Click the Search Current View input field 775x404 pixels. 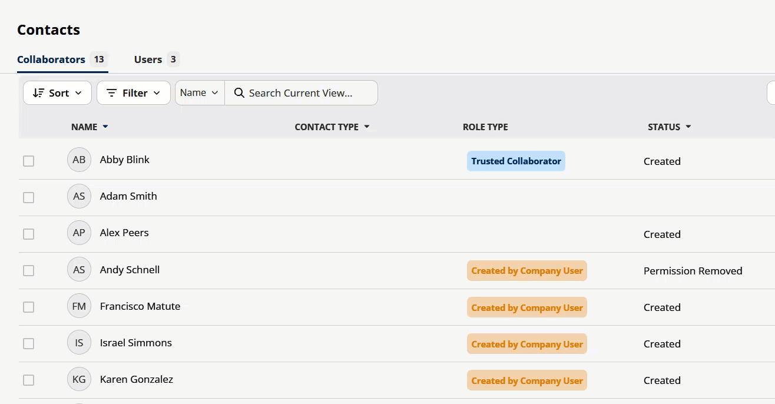coord(300,92)
